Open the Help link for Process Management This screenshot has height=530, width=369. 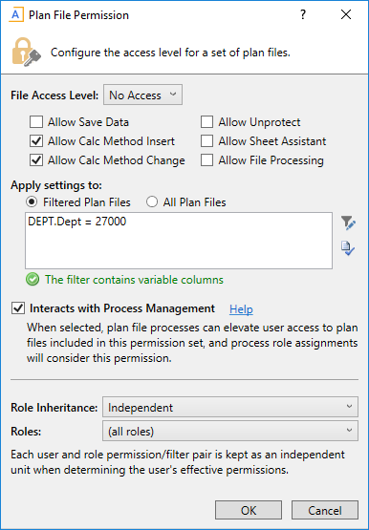(241, 309)
